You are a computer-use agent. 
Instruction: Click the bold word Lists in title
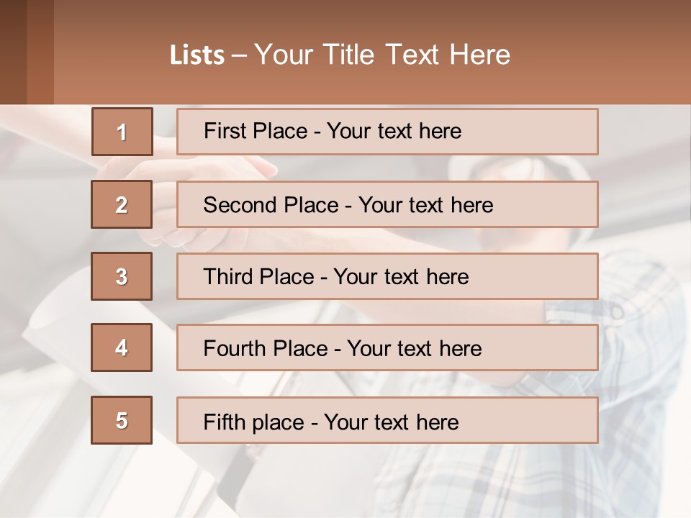[x=197, y=55]
